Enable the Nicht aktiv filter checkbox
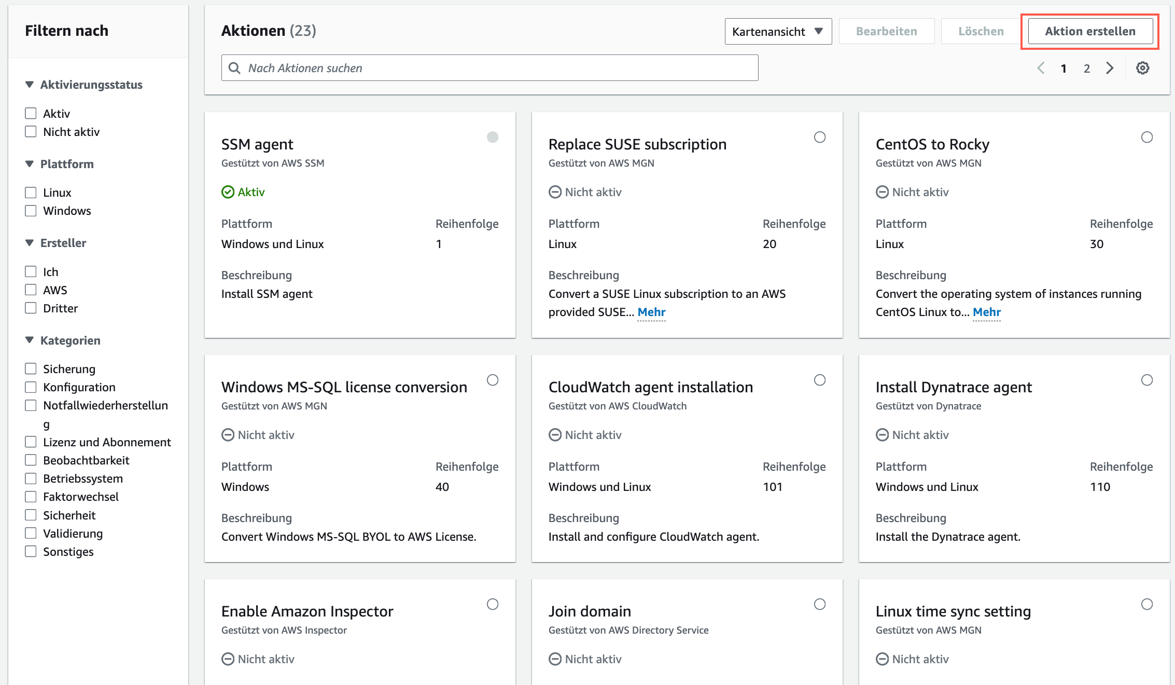This screenshot has height=685, width=1175. (x=31, y=132)
